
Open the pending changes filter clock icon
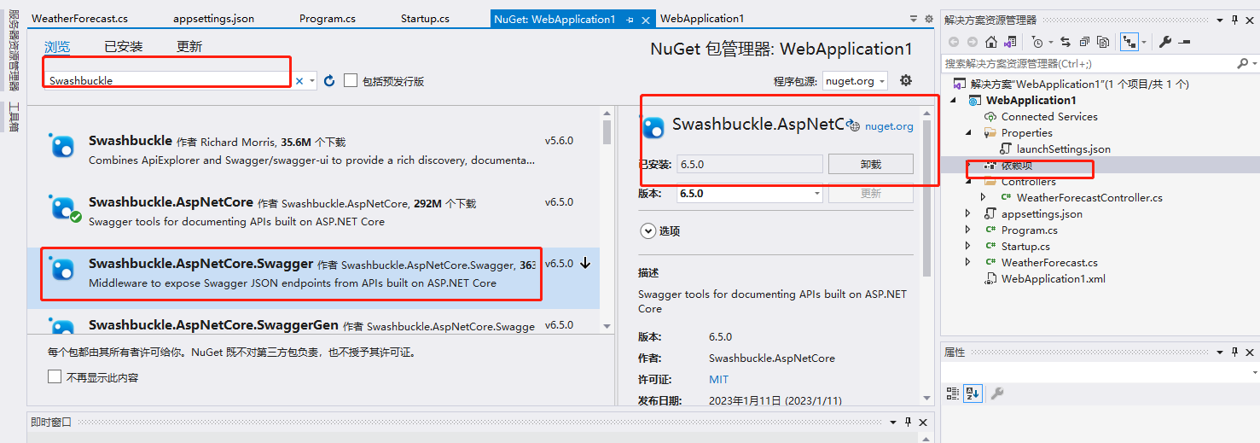click(x=1037, y=42)
